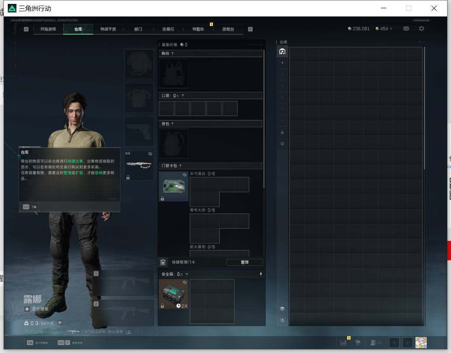Open the mail envelope icon

406,29
